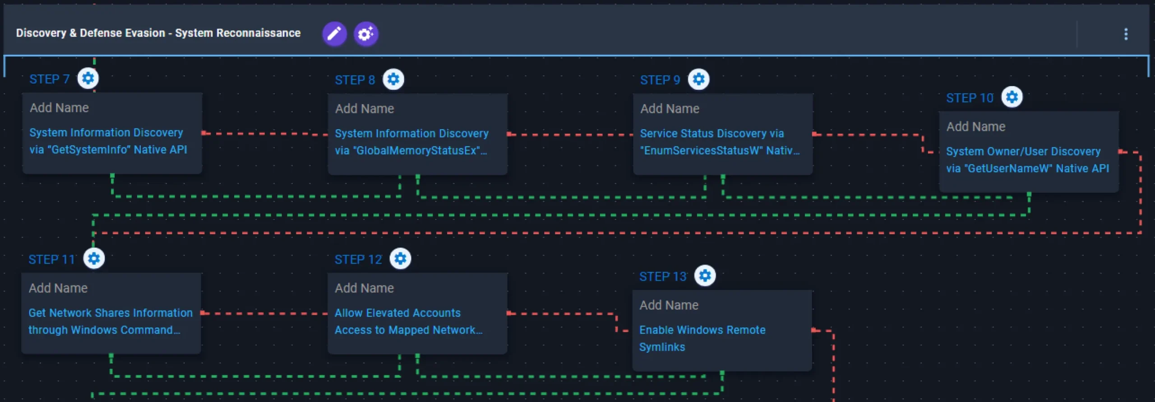Select the Step 9 gear icon
Image resolution: width=1155 pixels, height=402 pixels.
[698, 79]
